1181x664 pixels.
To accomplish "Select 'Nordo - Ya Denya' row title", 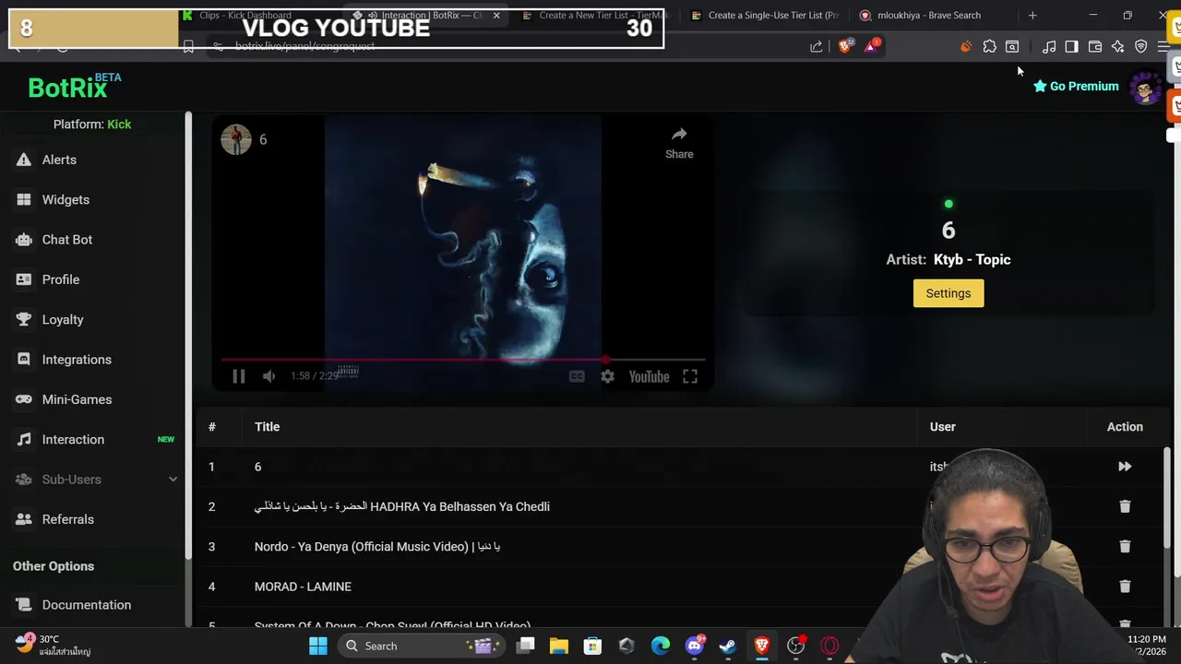I will click(x=377, y=547).
